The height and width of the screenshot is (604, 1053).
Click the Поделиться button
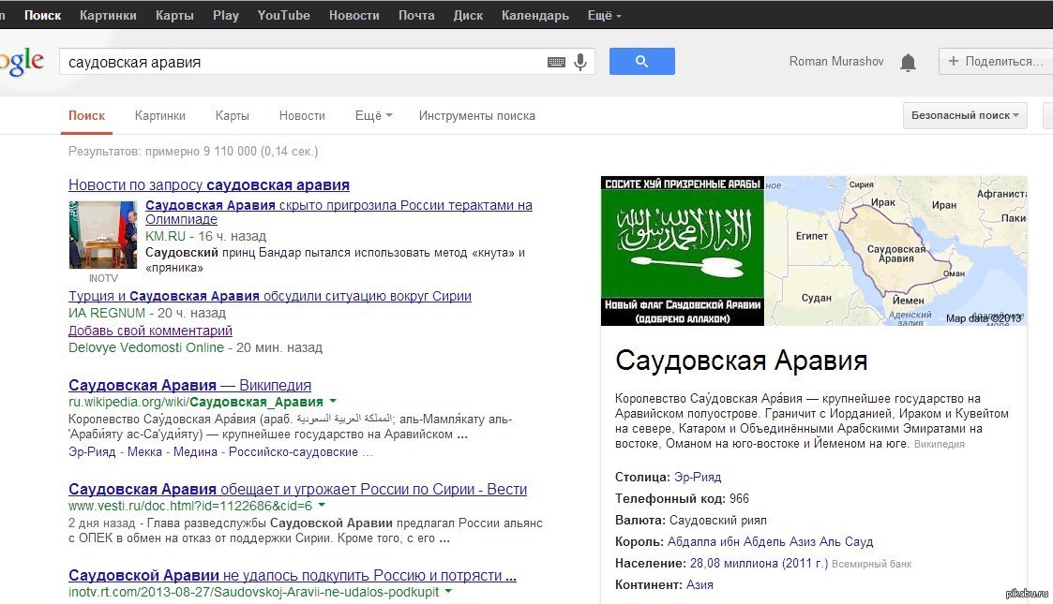pyautogui.click(x=995, y=61)
